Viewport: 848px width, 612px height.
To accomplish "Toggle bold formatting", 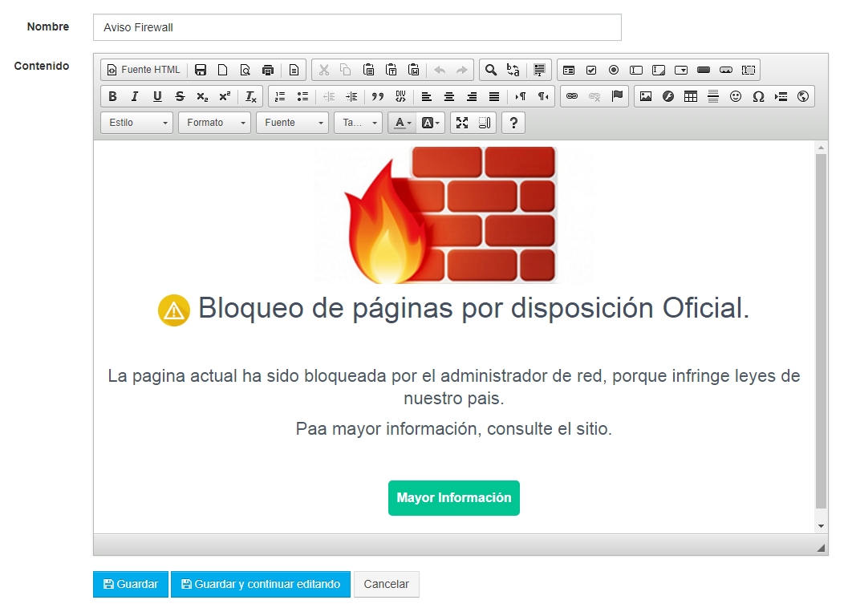I will [x=112, y=96].
